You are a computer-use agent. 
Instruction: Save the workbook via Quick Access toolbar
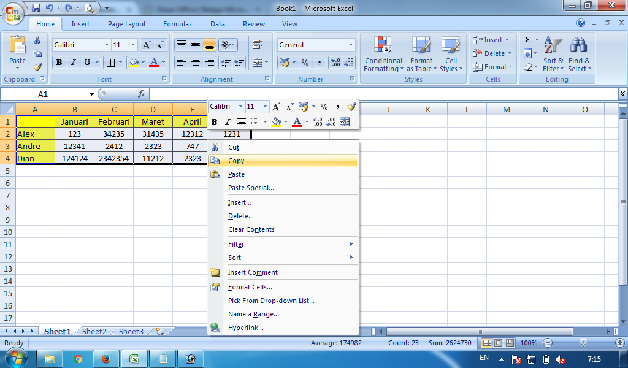click(36, 7)
